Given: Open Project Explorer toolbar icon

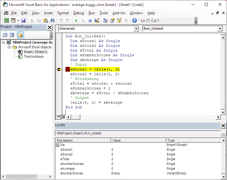Looking at the screenshot, I should [105, 20].
